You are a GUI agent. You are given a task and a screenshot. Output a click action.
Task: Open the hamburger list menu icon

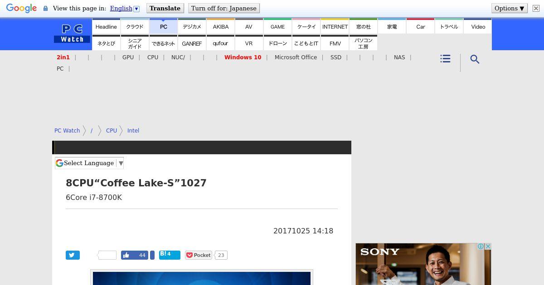445,59
